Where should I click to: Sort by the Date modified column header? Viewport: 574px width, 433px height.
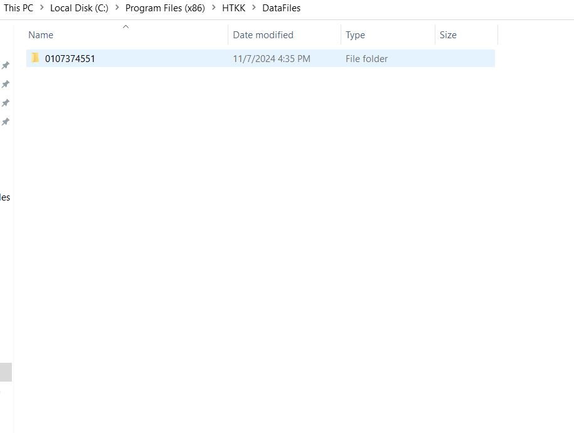pos(263,35)
